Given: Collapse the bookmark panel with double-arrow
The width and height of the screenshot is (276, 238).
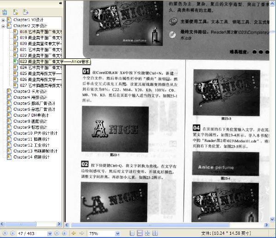Looking at the screenshot, I should [x=60, y=3].
